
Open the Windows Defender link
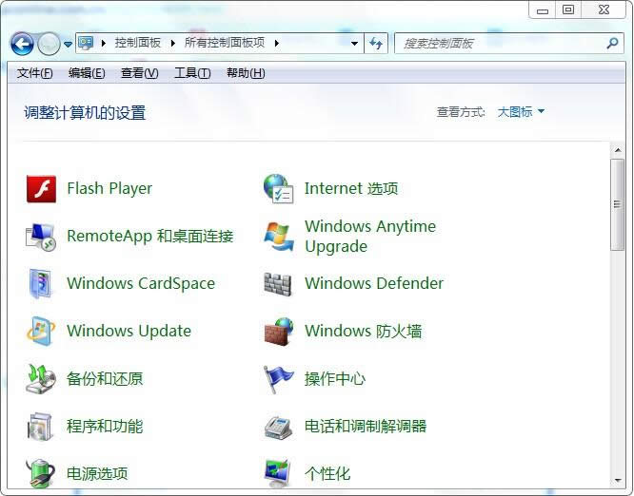click(x=374, y=283)
